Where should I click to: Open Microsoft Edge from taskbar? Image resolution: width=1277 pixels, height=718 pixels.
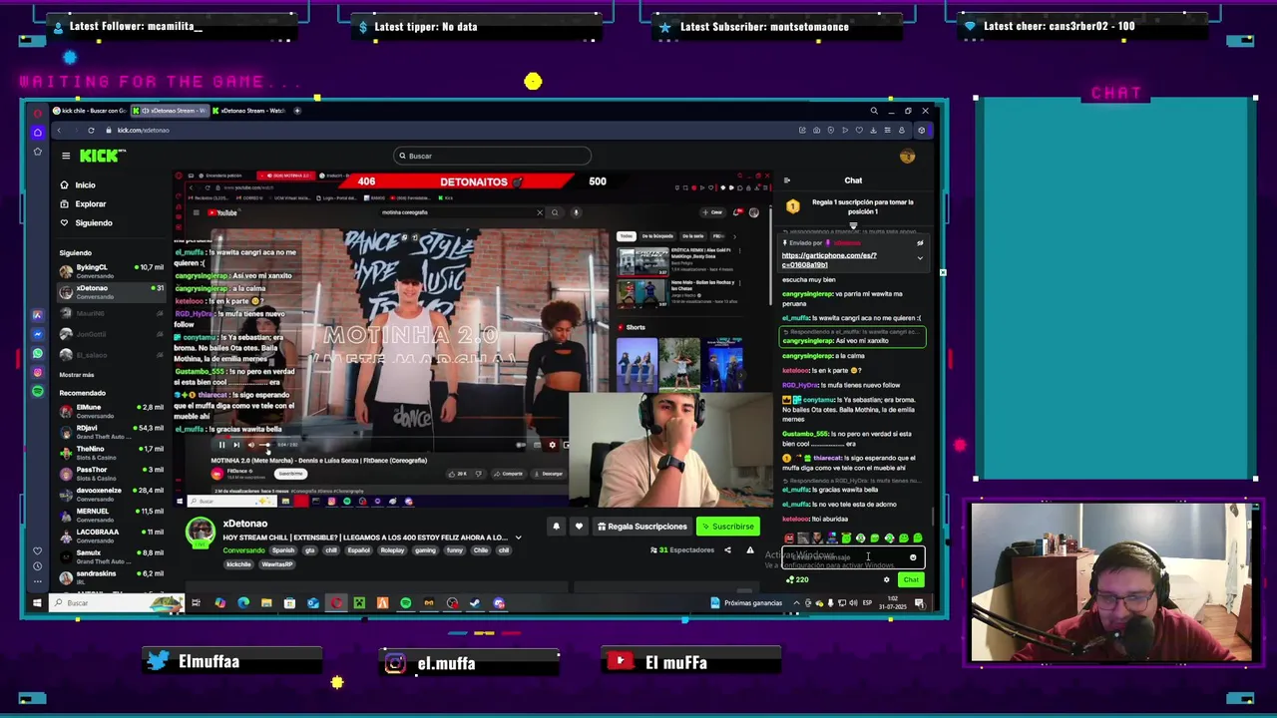coord(243,602)
